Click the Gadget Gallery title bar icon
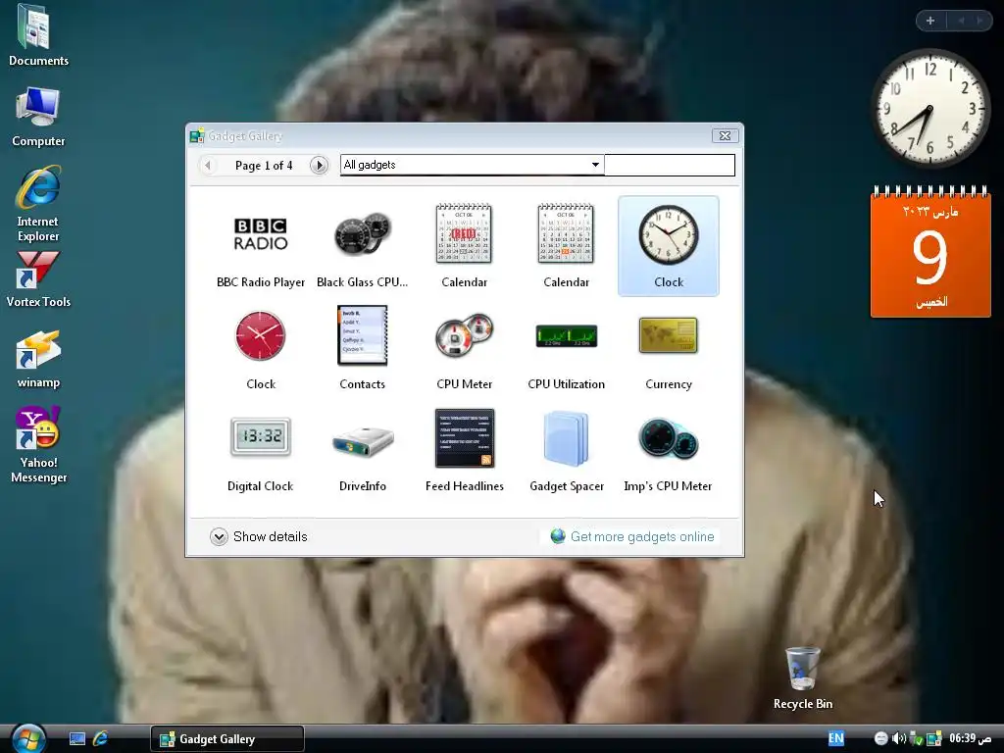 (197, 135)
